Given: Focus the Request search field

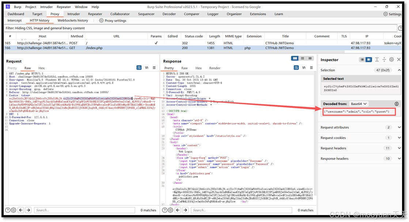Looking at the screenshot, I should [x=84, y=210].
